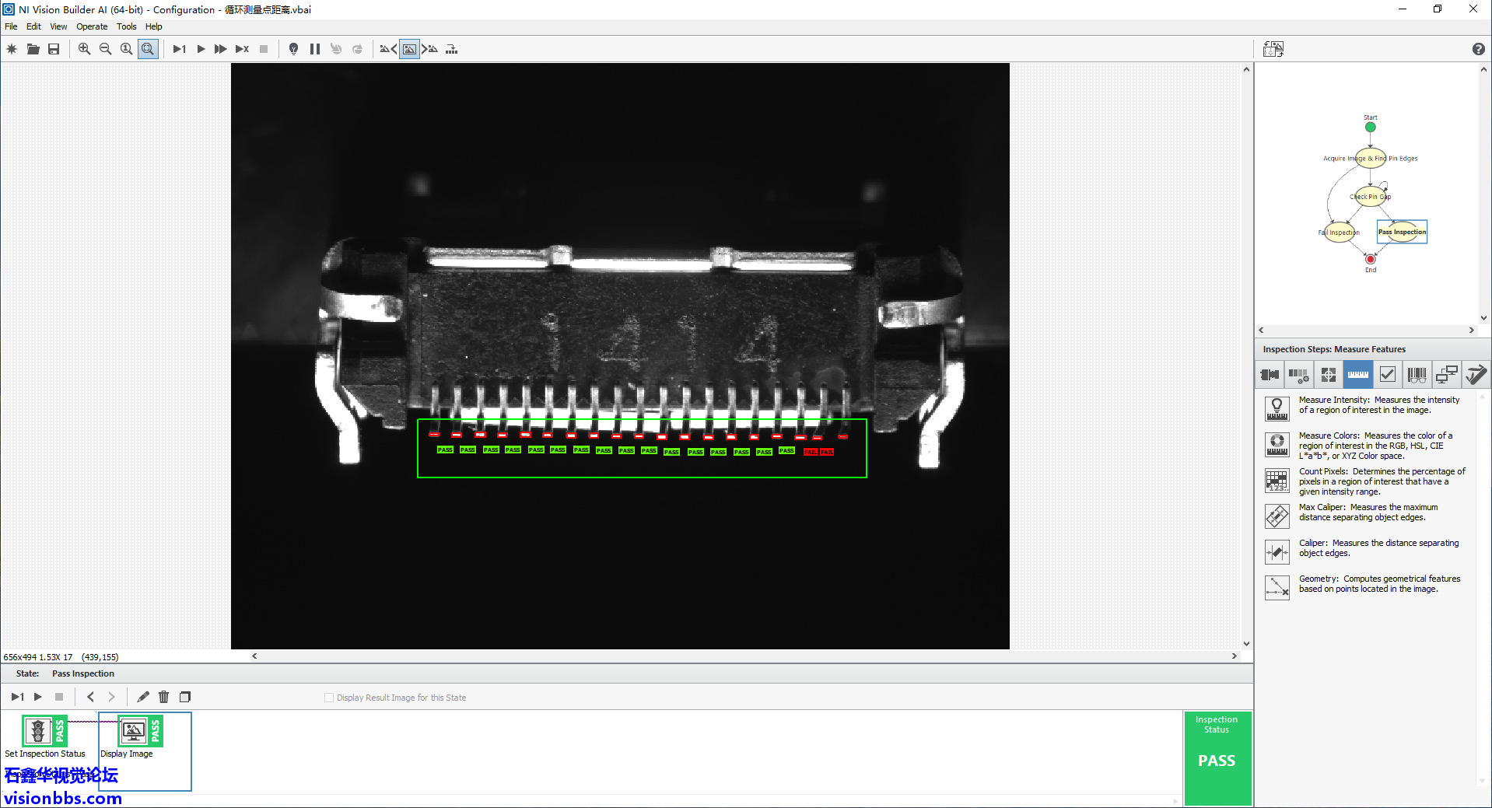Open the Operate menu
The width and height of the screenshot is (1492, 808).
pyautogui.click(x=92, y=26)
